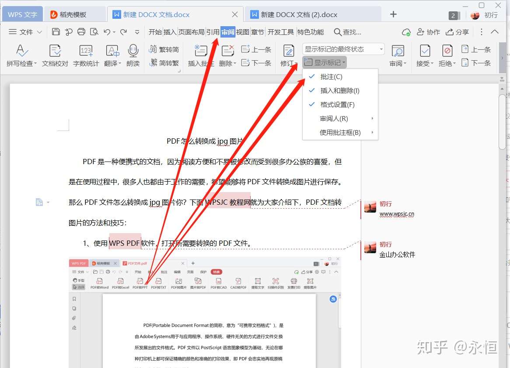This screenshot has height=368, width=510.
Task: Click the 审阅 review pane icon
Action: pyautogui.click(x=397, y=55)
